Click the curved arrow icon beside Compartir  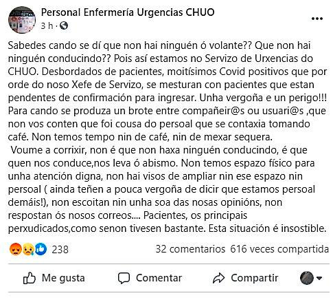click(219, 278)
